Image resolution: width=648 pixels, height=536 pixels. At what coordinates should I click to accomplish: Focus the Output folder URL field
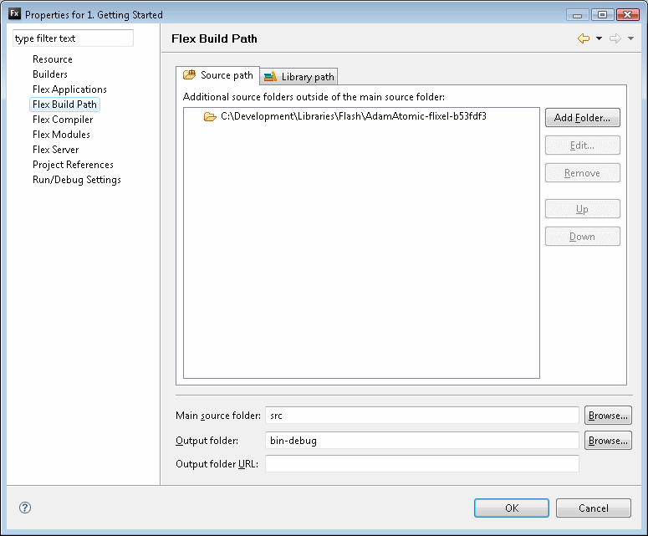pyautogui.click(x=421, y=464)
